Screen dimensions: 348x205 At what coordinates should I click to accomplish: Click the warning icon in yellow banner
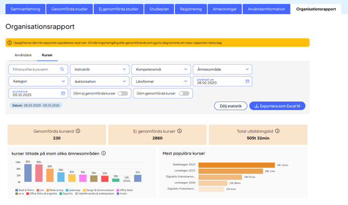pyautogui.click(x=10, y=43)
